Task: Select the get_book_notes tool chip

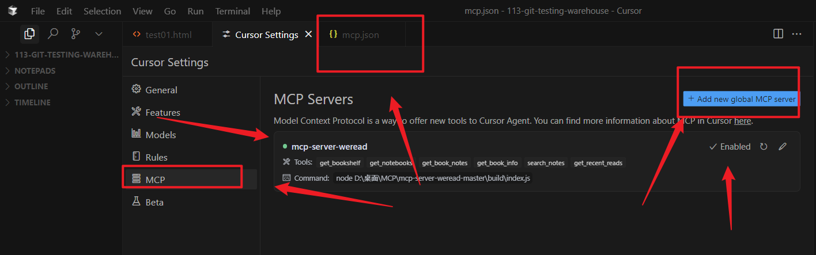Action: click(444, 163)
